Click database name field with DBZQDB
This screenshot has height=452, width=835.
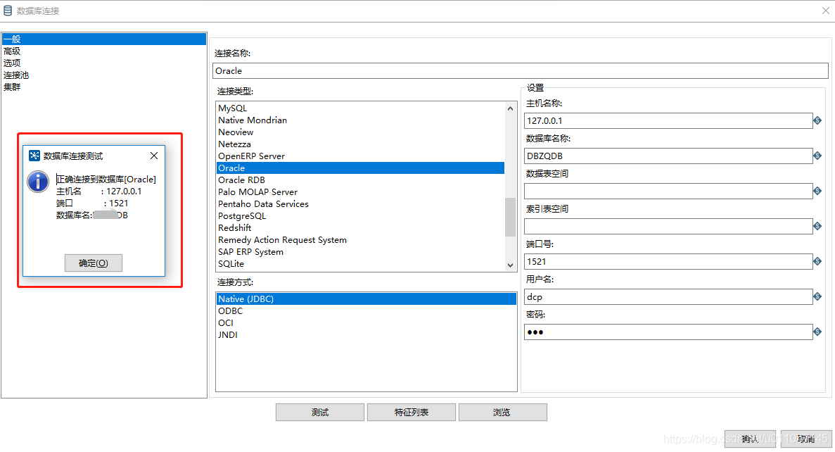click(x=668, y=156)
